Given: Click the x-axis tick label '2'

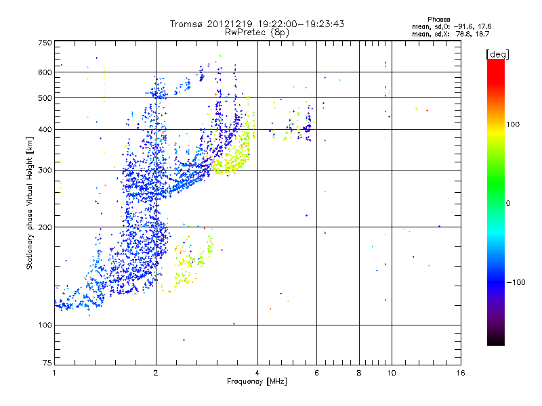Looking at the screenshot, I should (156, 373).
